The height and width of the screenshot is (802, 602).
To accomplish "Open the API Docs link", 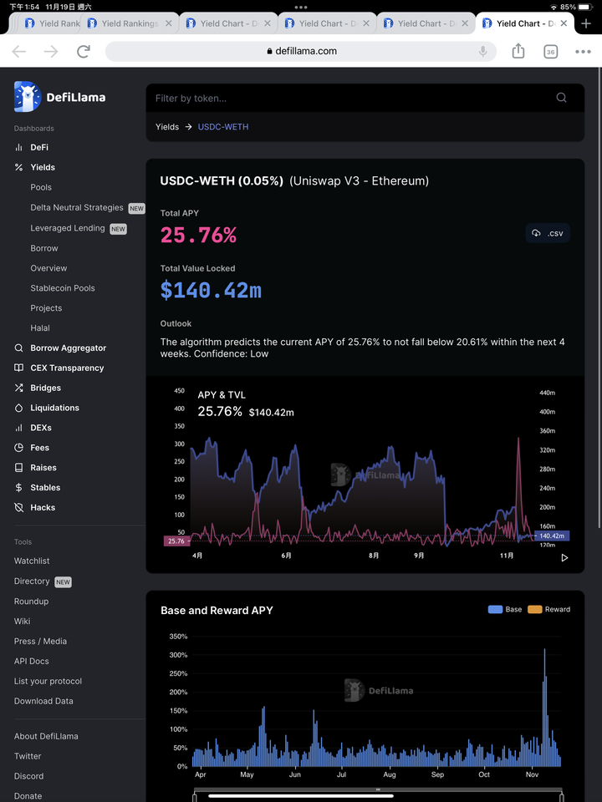I will click(32, 662).
